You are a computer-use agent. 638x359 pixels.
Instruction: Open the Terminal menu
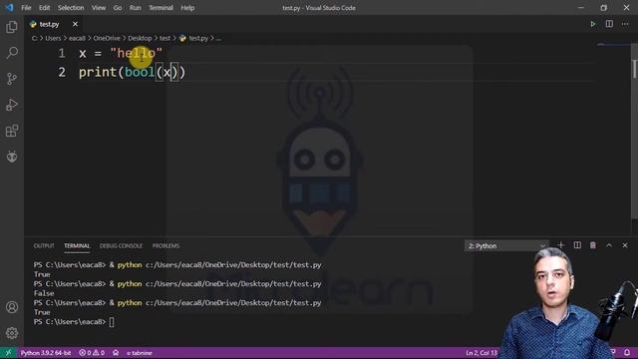(x=160, y=8)
